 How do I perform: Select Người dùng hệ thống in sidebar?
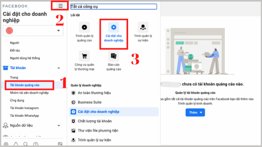[x=25, y=58]
